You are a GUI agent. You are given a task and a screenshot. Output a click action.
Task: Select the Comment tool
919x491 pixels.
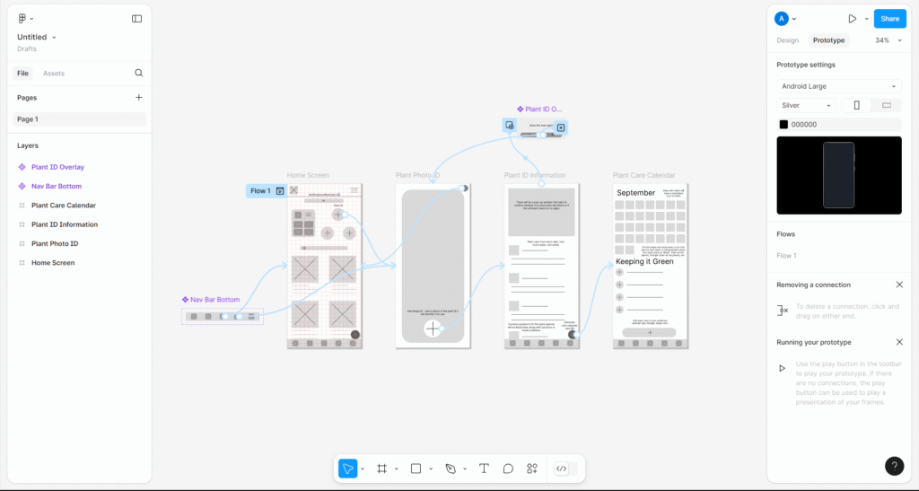pos(508,469)
